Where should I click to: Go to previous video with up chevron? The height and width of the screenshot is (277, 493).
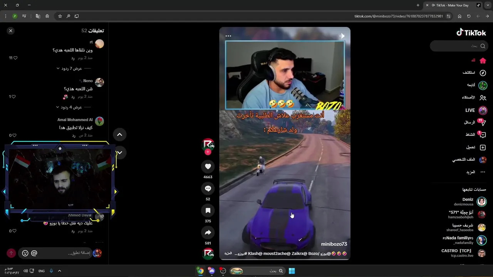[119, 135]
